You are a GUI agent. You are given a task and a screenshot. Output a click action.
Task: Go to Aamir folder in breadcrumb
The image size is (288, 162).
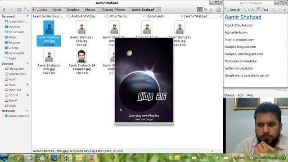tap(57, 9)
